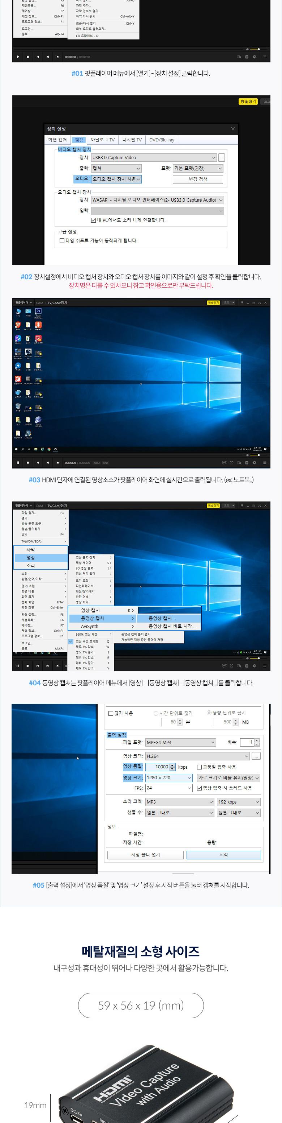Open the 포맷 기본 포맷(권장) dropdown
This screenshot has width=282, height=1123.
tap(198, 168)
